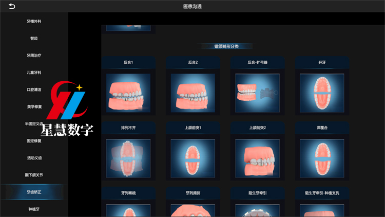
Task: Click the 阻生牙牵引-种植支抗 title label
Action: pos(322,193)
